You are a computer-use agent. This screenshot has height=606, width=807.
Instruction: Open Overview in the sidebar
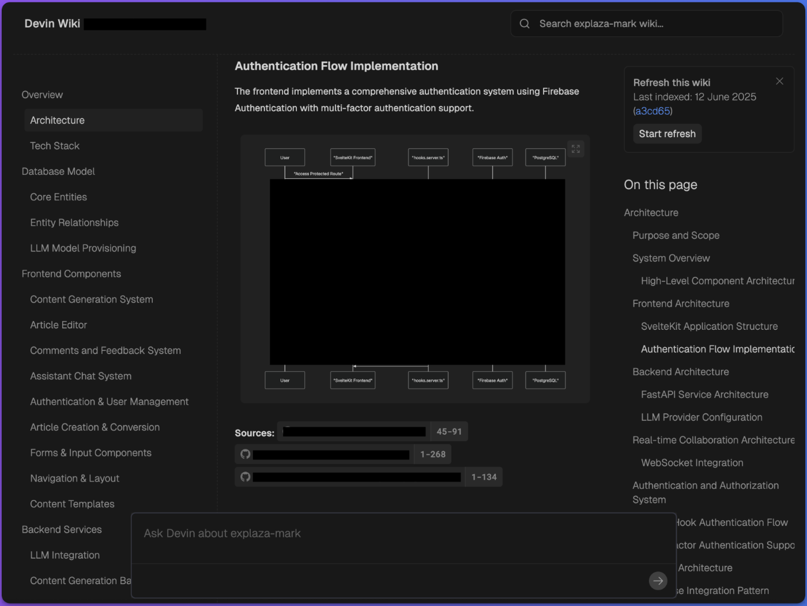click(x=42, y=95)
